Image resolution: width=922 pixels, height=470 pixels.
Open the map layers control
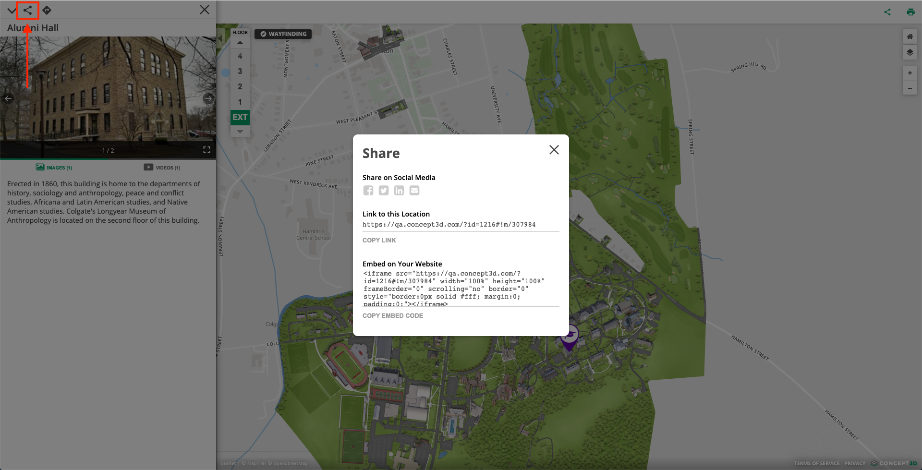coord(910,52)
